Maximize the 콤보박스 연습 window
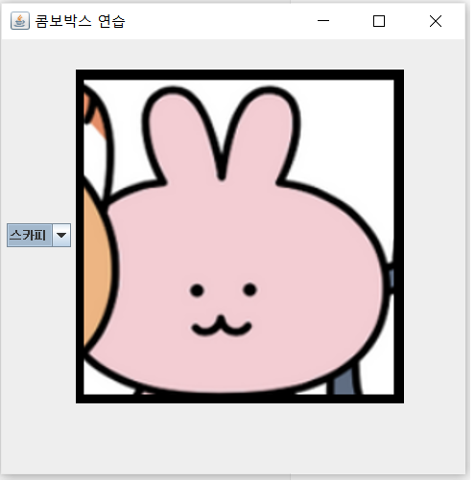This screenshot has width=475, height=481. (x=379, y=21)
